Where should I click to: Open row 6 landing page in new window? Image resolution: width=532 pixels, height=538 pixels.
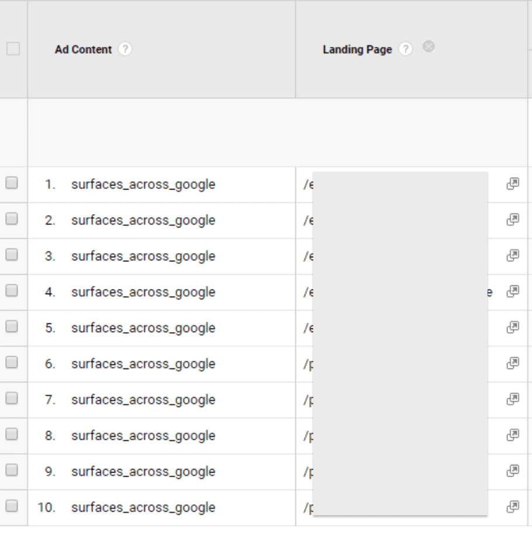[x=513, y=363]
